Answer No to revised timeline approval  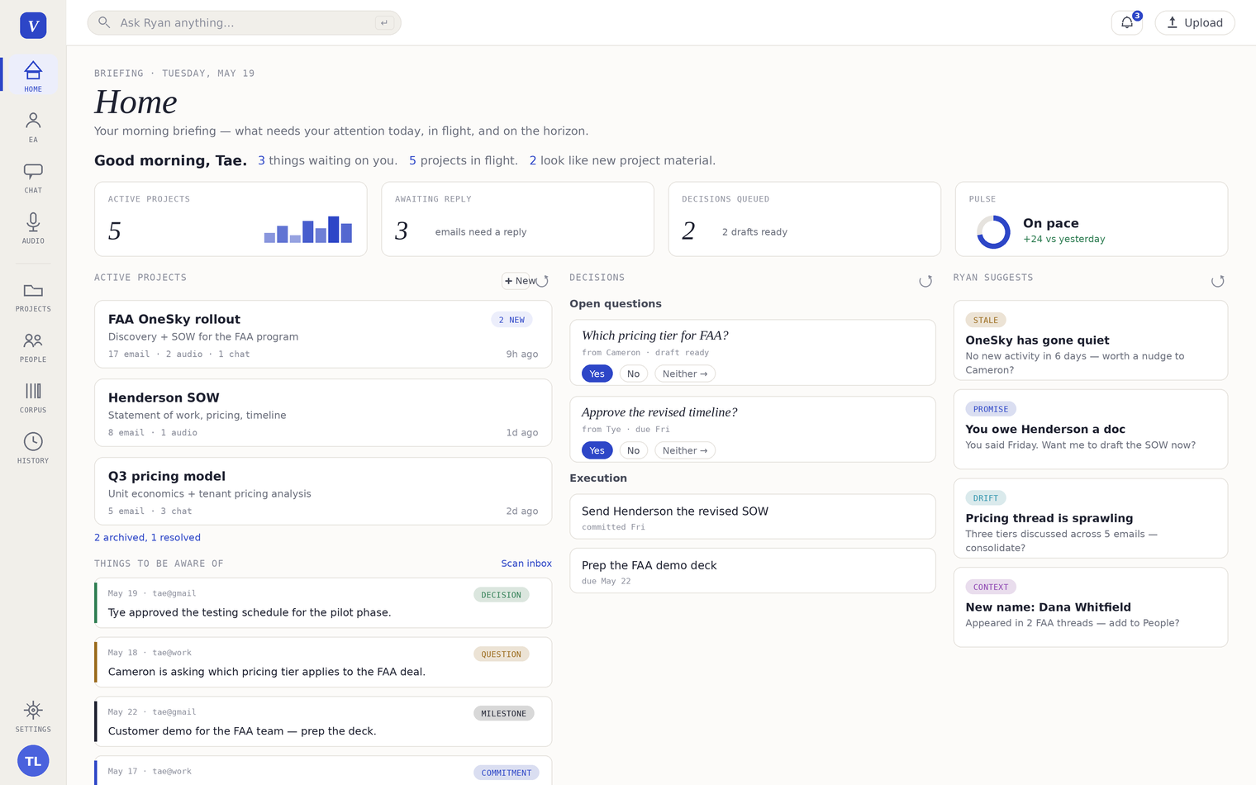633,450
